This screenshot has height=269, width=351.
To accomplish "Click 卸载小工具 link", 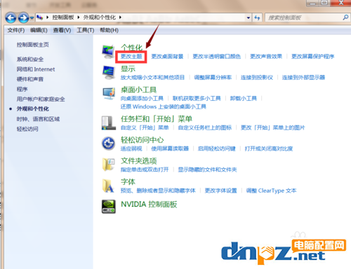I will 244,99.
